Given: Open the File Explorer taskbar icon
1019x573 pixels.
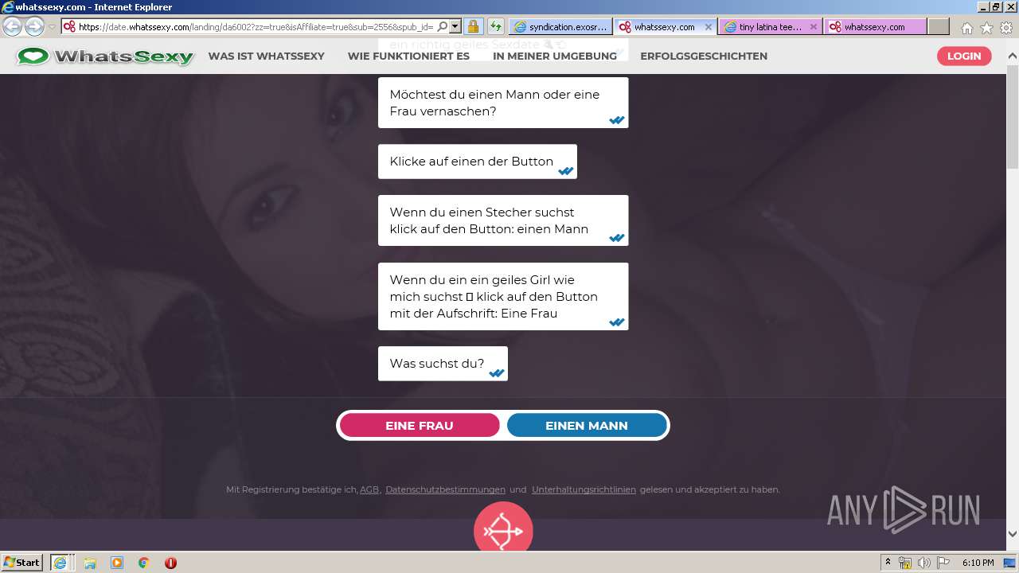Looking at the screenshot, I should point(90,563).
